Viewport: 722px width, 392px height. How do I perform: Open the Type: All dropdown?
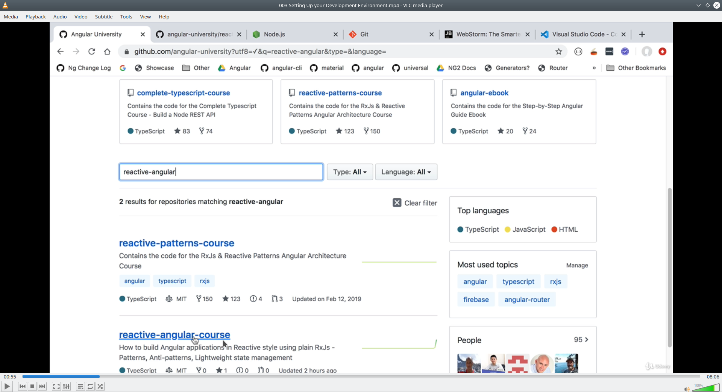[350, 172]
